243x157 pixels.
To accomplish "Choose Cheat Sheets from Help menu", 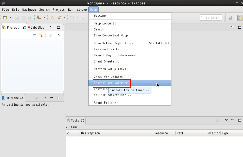I will pyautogui.click(x=130, y=61).
